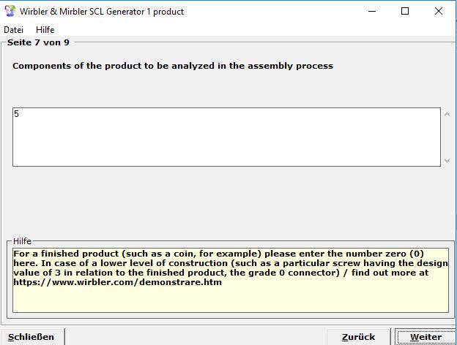457x345 pixels.
Task: Click the Wirbler & Mirbler app icon
Action: click(x=10, y=11)
